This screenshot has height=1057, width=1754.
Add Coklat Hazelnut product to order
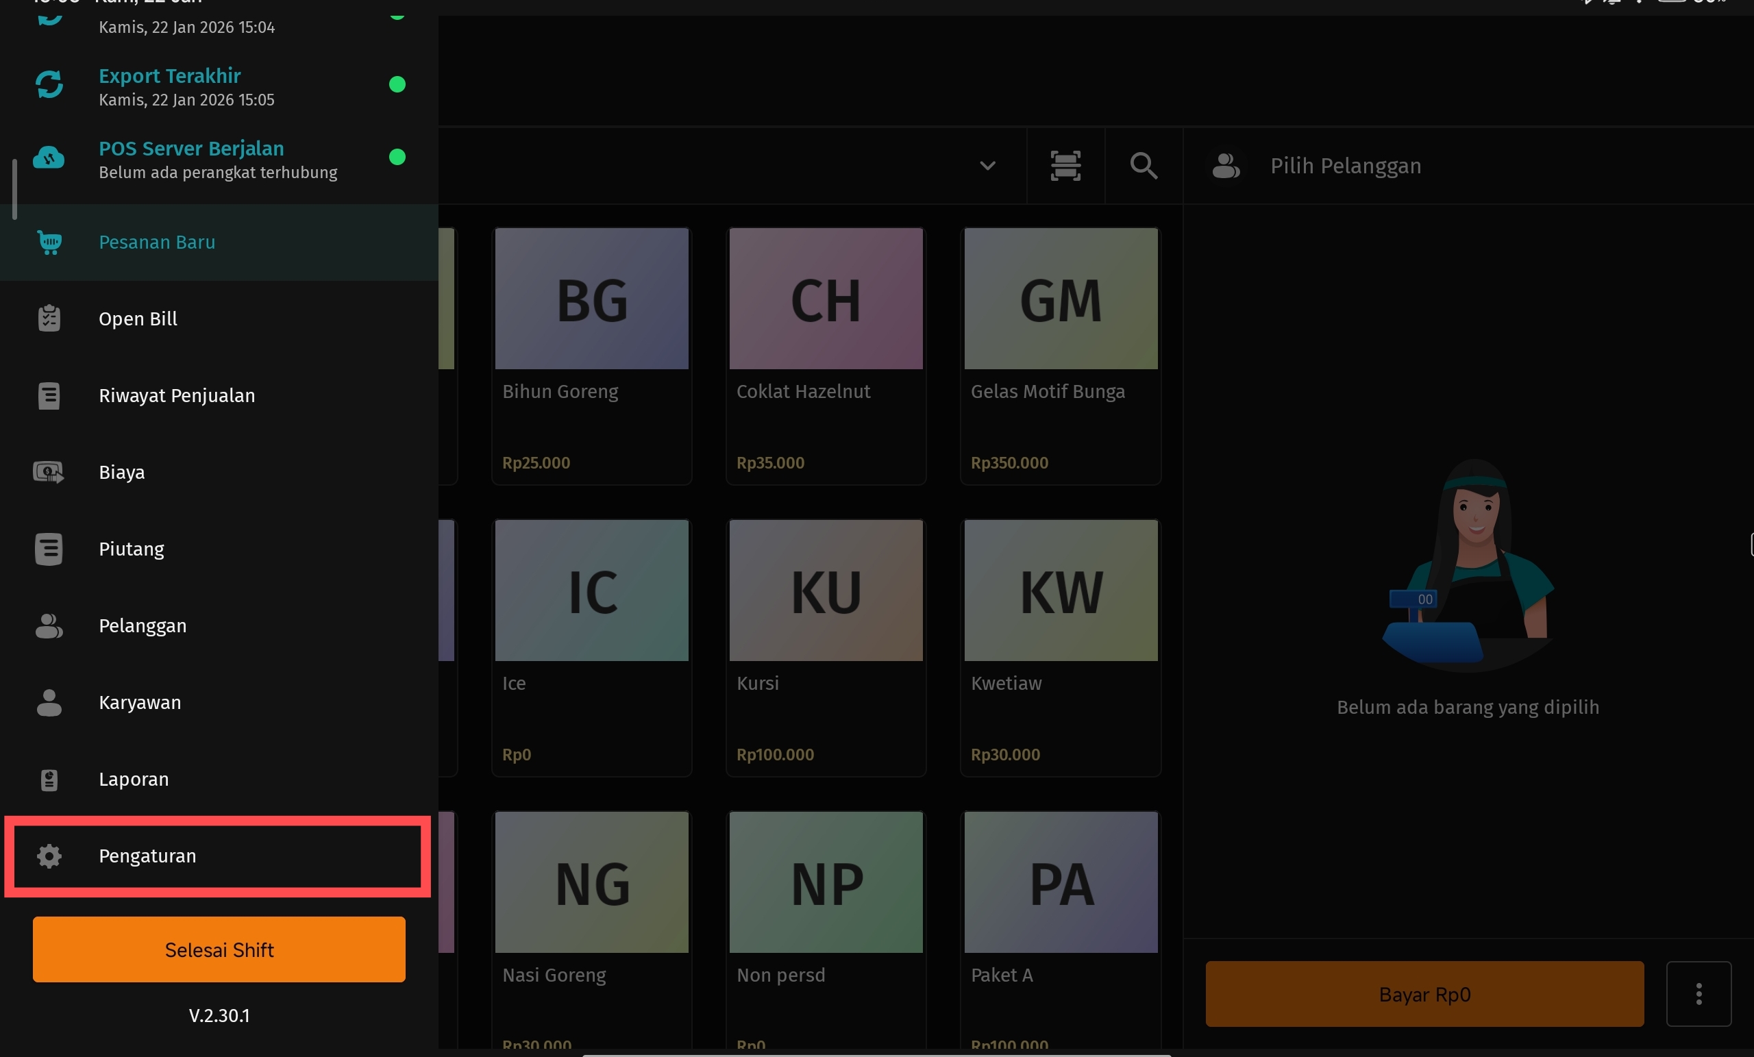point(826,356)
